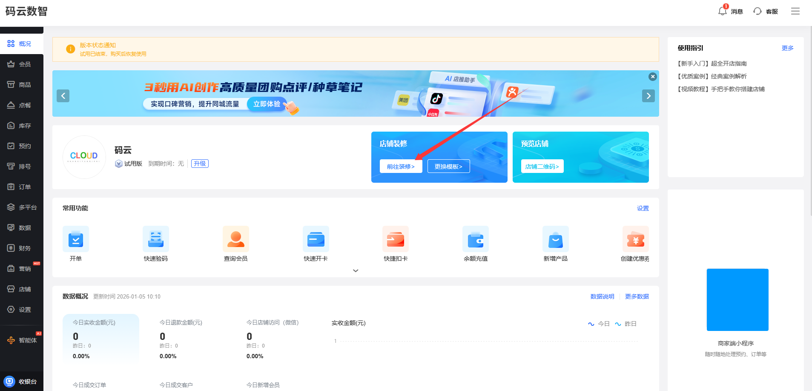812x391 pixels.
Task: Click the 前往装修 button
Action: (x=401, y=167)
